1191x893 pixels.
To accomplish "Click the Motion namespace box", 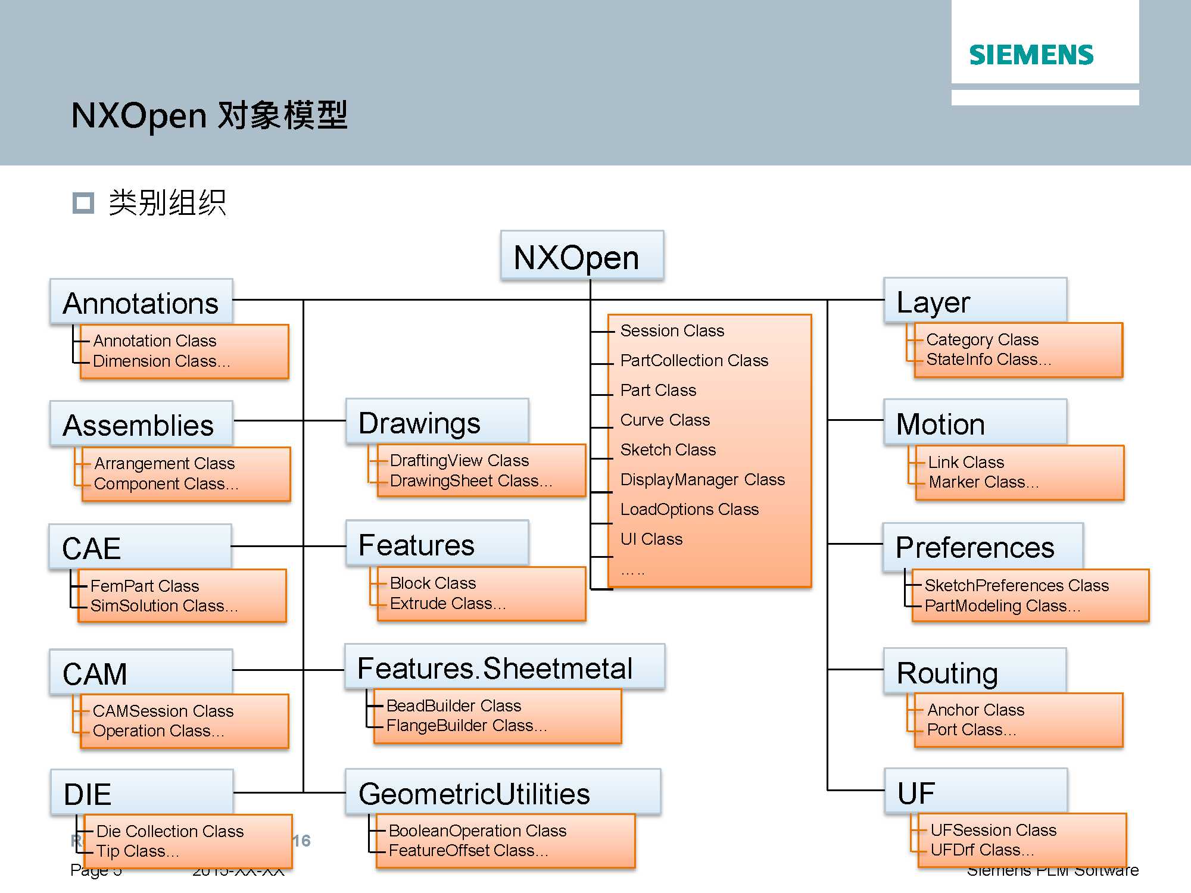I will pyautogui.click(x=975, y=422).
